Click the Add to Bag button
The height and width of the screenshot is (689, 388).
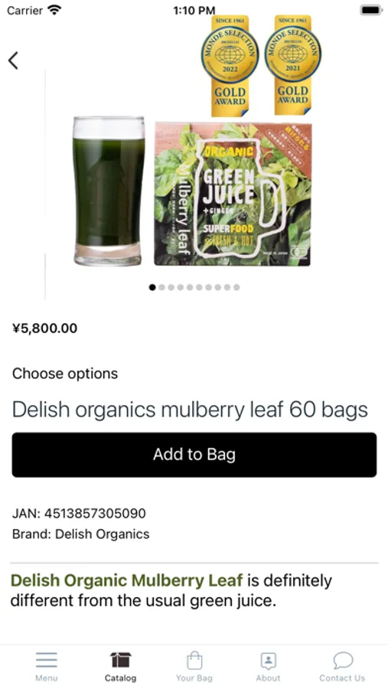click(x=194, y=455)
